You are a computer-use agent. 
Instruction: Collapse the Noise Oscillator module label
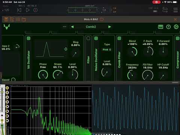click(x=96, y=60)
